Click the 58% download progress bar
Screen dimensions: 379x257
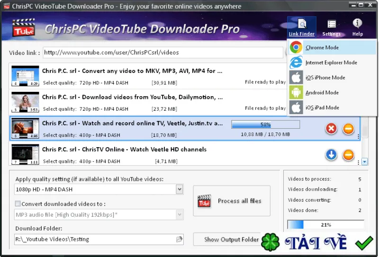pyautogui.click(x=265, y=124)
